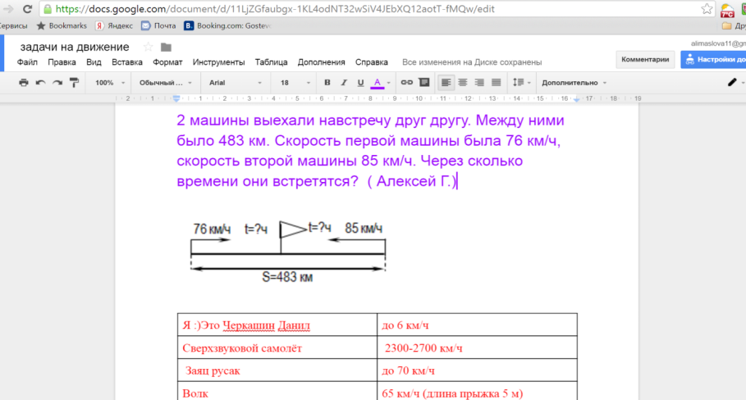Click the Redo arrow icon
This screenshot has width=746, height=400.
tap(57, 83)
